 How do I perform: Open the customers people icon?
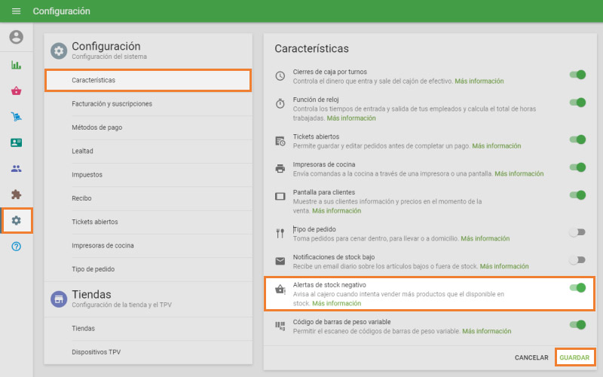click(x=16, y=169)
